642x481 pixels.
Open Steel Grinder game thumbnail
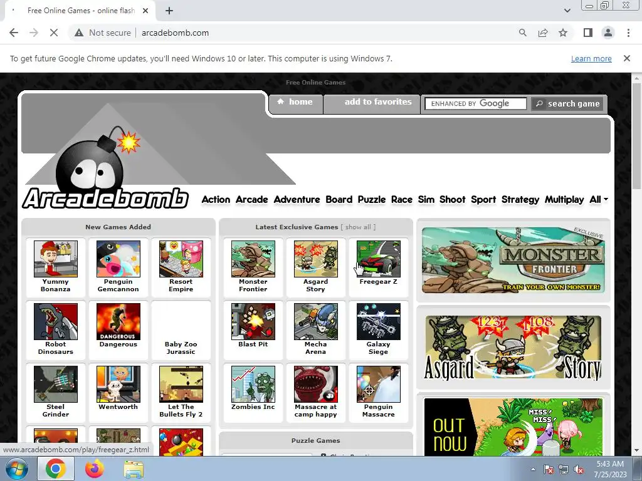pyautogui.click(x=56, y=384)
